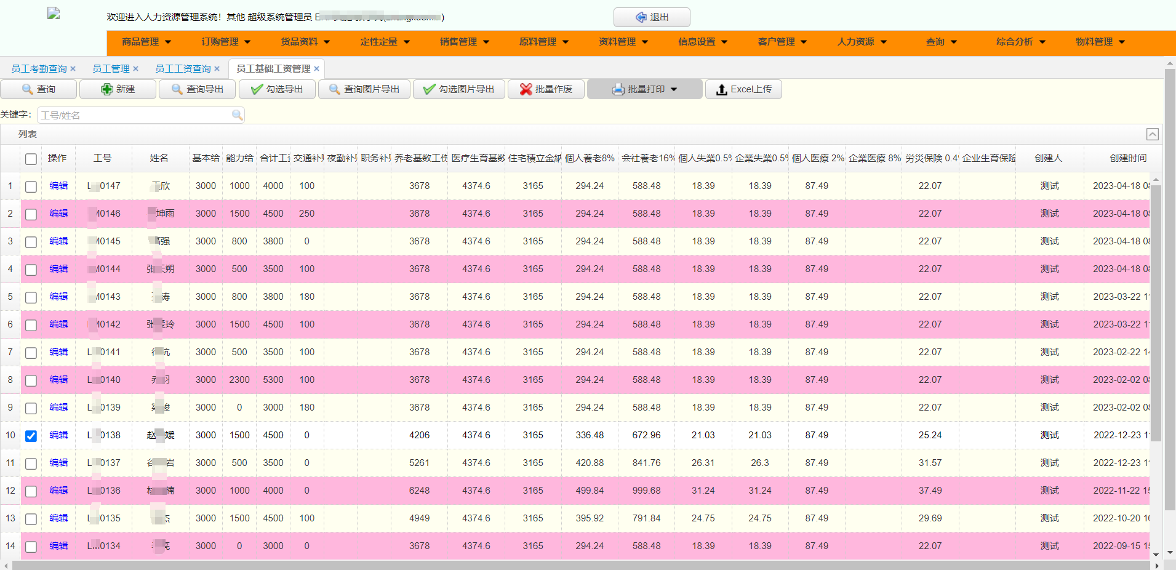Open the 销售管理 dropdown menu
The width and height of the screenshot is (1176, 570).
(464, 42)
